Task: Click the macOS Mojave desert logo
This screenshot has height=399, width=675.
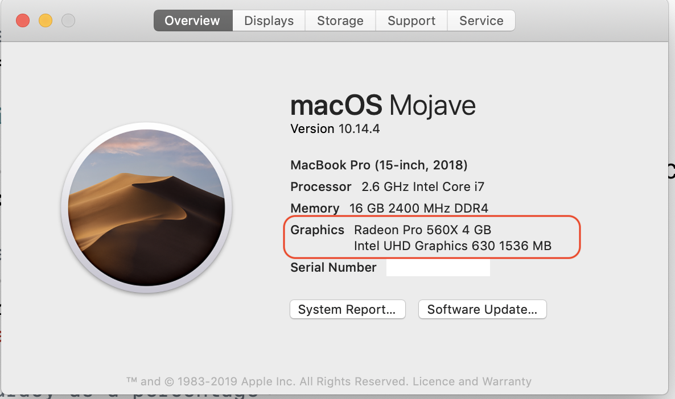Action: tap(146, 208)
